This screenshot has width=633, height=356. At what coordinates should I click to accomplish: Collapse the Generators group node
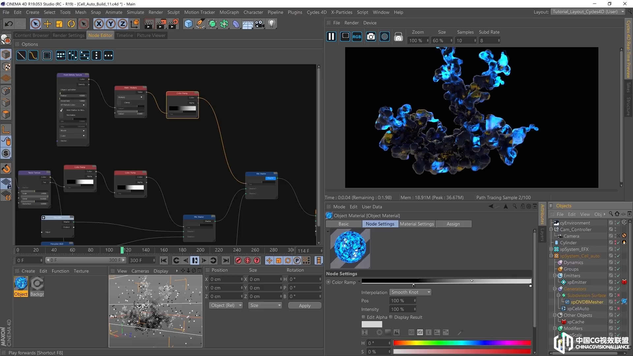coord(555,289)
